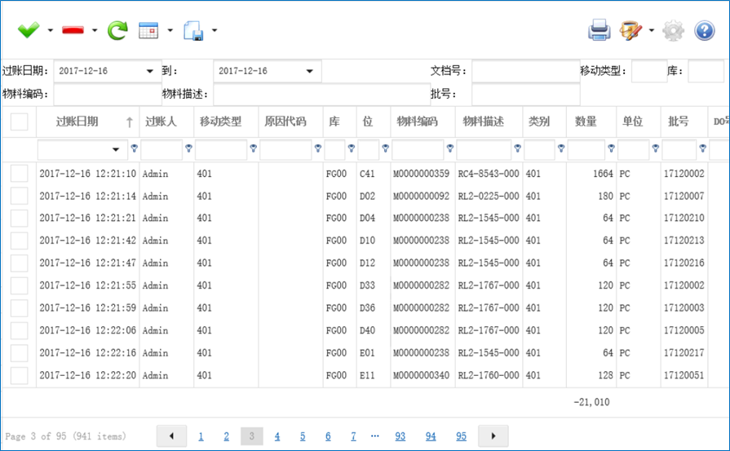
Task: Click the 数量 column header
Action: click(586, 122)
